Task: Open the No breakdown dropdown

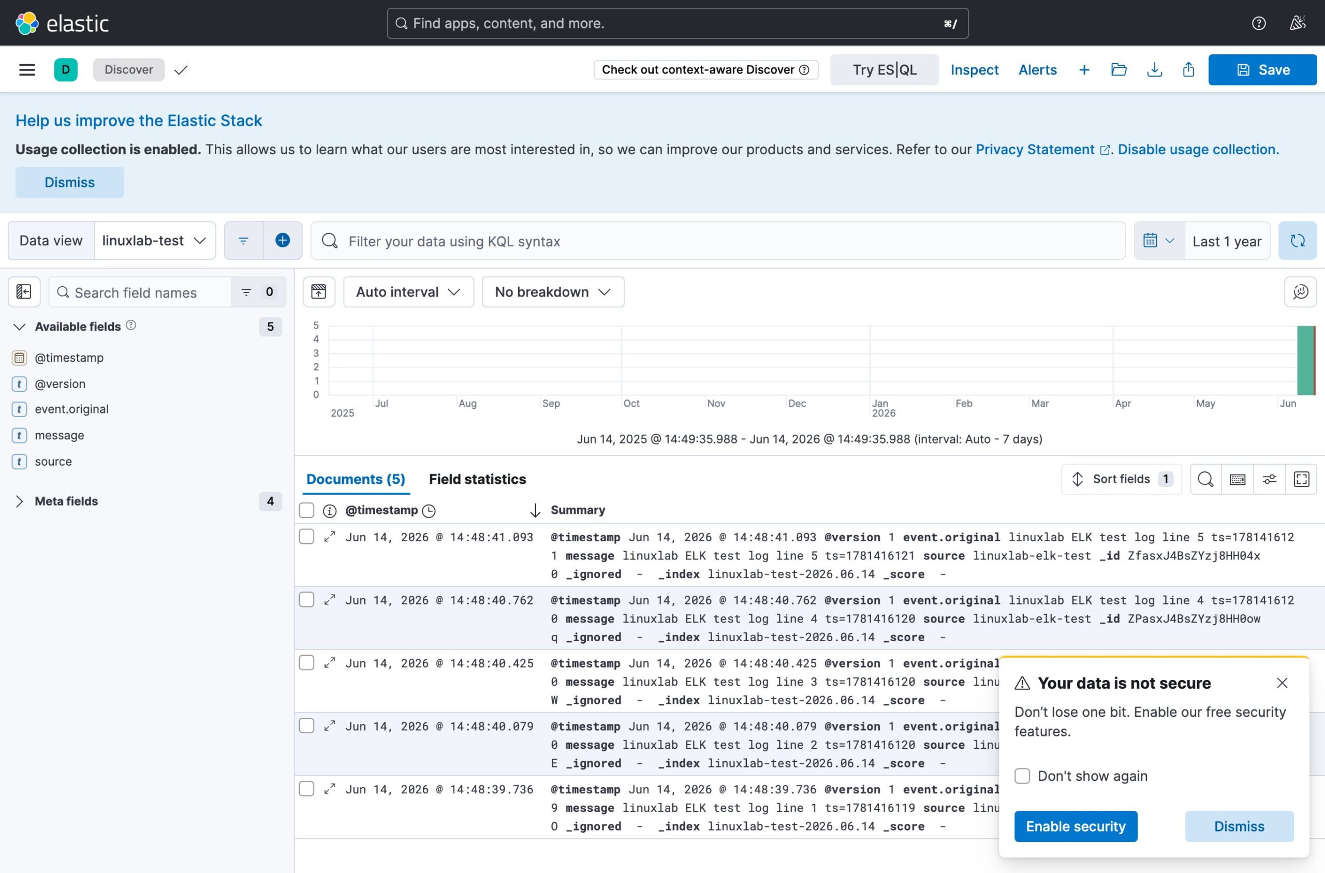Action: tap(553, 292)
